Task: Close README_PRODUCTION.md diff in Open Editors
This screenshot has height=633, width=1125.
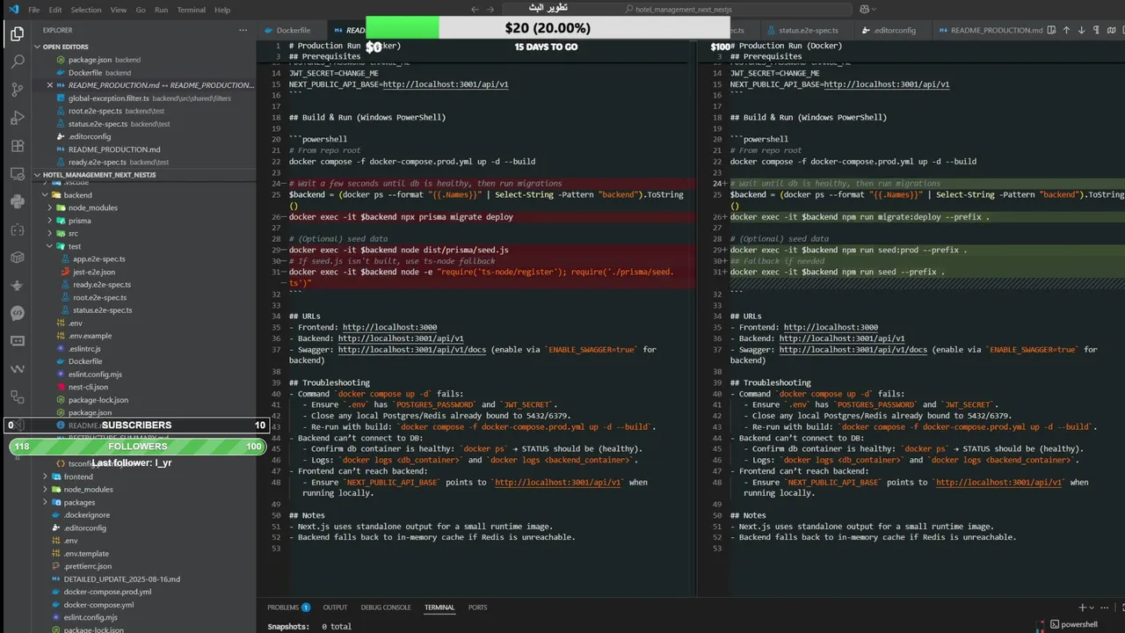Action: (x=50, y=85)
